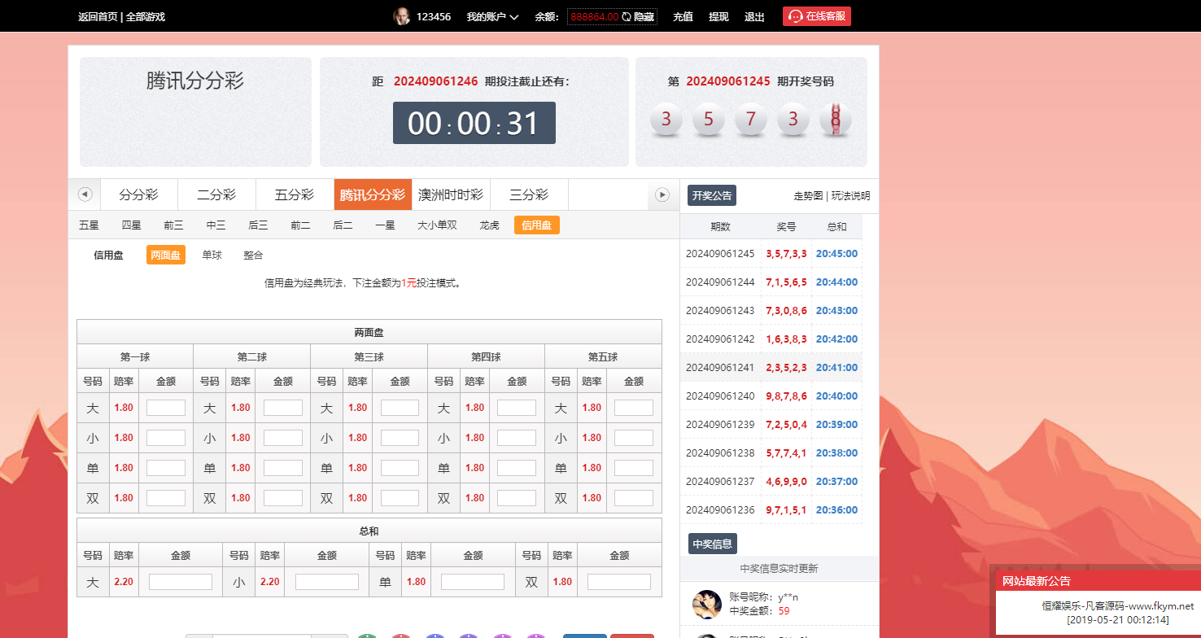Select 大 bet under 第一球
Screen dimensions: 1201x638
click(x=93, y=408)
